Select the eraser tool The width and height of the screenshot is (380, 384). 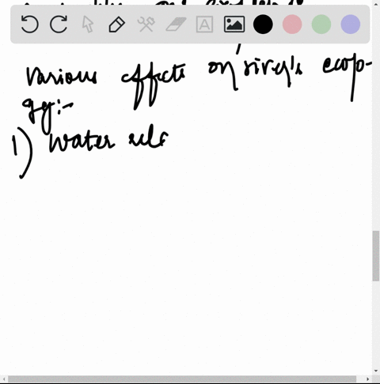tap(176, 24)
